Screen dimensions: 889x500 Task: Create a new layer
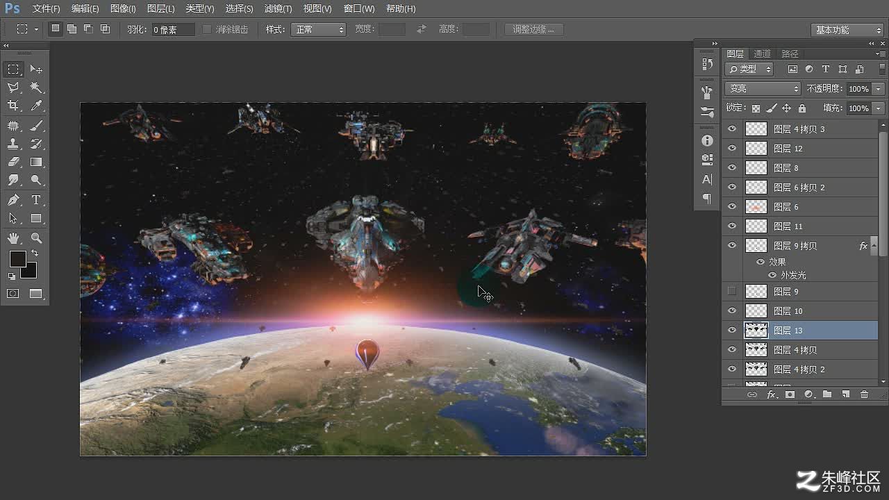pos(845,394)
